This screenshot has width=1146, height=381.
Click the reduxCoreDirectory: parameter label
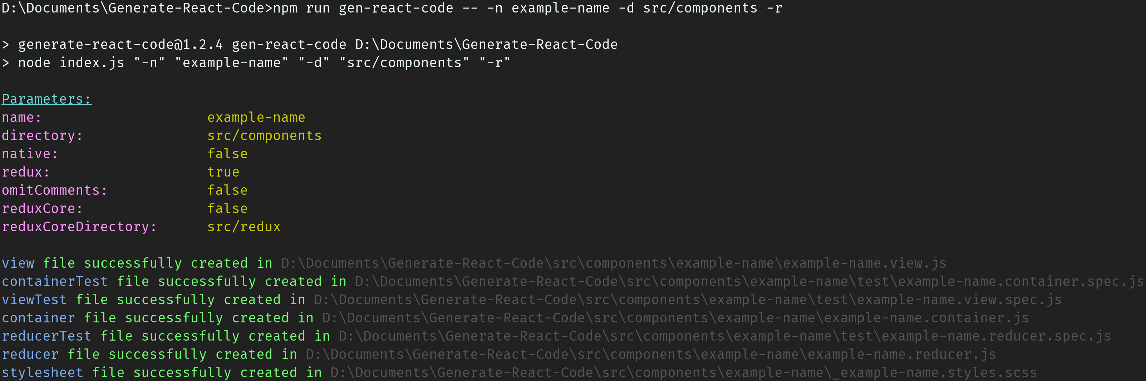click(79, 227)
